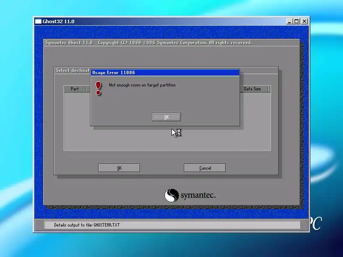The width and height of the screenshot is (343, 257).
Task: Maximize the Ghost32 11.0 window
Action: [297, 21]
